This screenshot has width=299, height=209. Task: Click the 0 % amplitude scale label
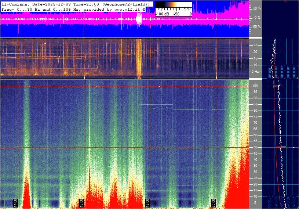[x=258, y=17]
